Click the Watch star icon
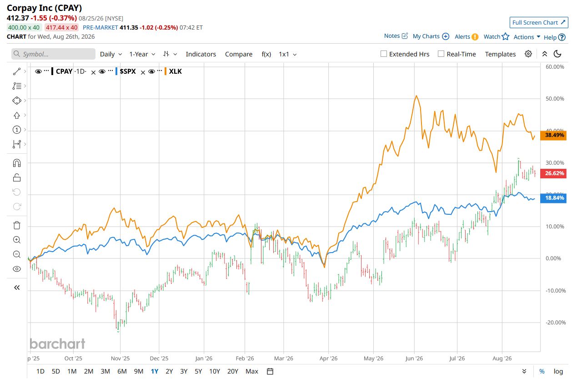This screenshot has width=572, height=379. point(505,36)
